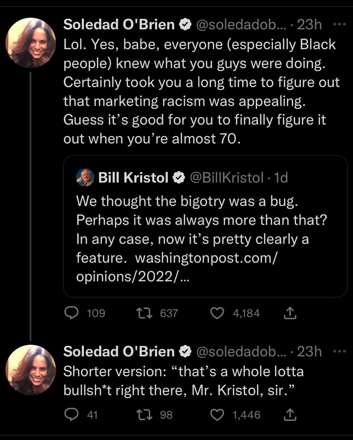Open the washingtonpost.com opinions link
Image resolution: width=353 pixels, height=440 pixels.
point(206,258)
